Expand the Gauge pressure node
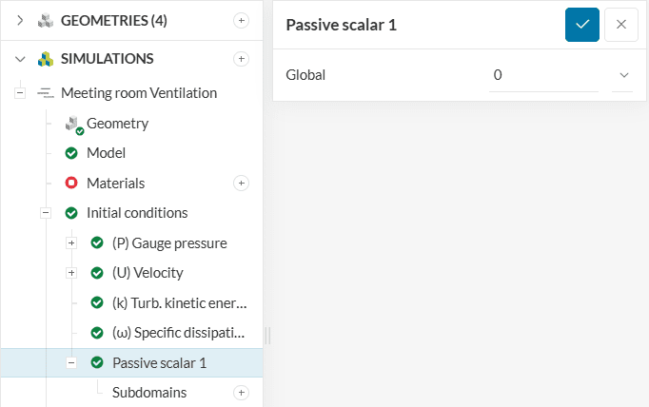The image size is (649, 407). point(71,243)
